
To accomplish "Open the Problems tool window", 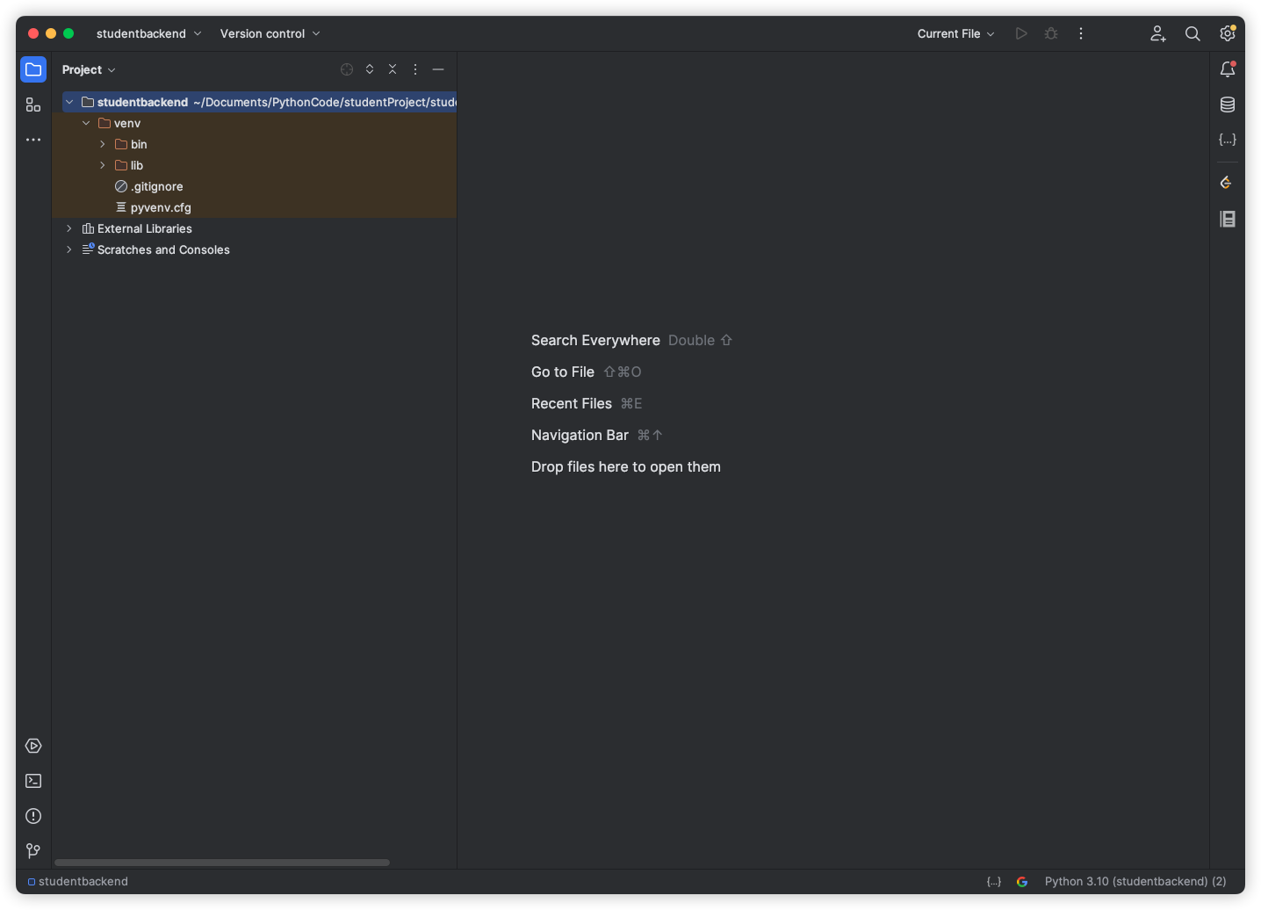I will pyautogui.click(x=33, y=816).
